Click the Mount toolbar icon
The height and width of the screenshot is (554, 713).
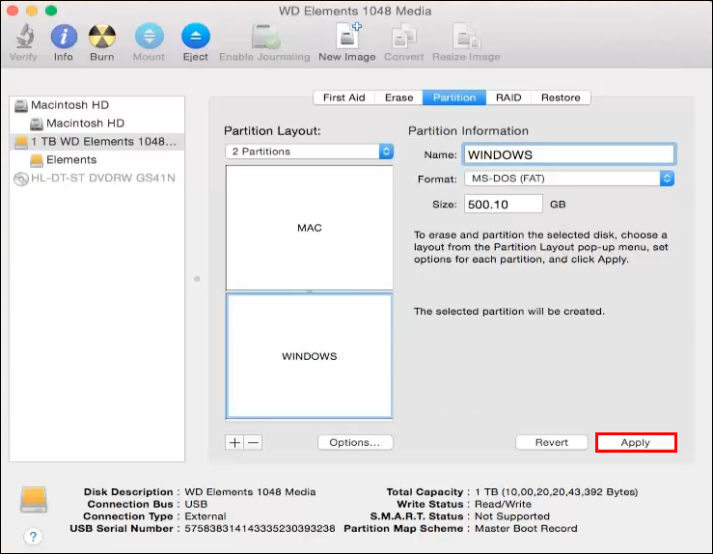click(x=149, y=38)
